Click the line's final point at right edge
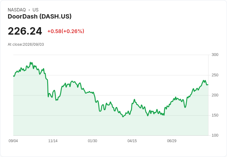227x157 pixels. click(x=208, y=85)
